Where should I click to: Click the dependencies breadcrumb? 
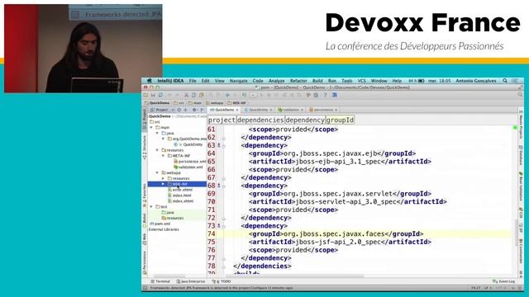[260, 120]
